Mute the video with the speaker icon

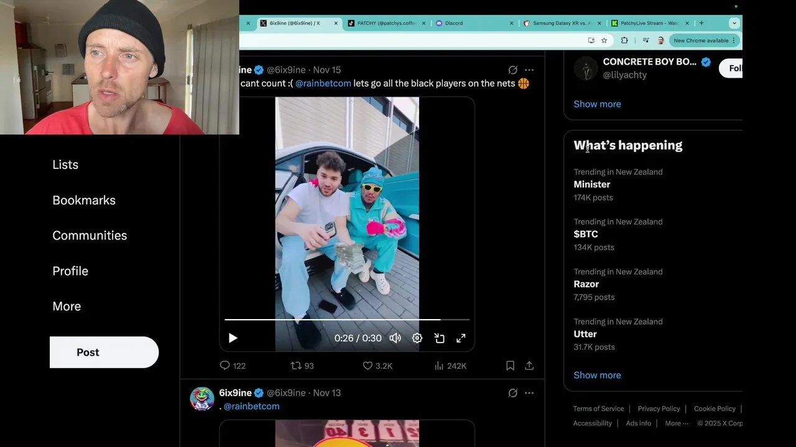point(395,338)
